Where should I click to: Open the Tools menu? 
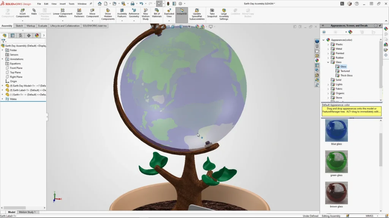pyautogui.click(x=71, y=4)
